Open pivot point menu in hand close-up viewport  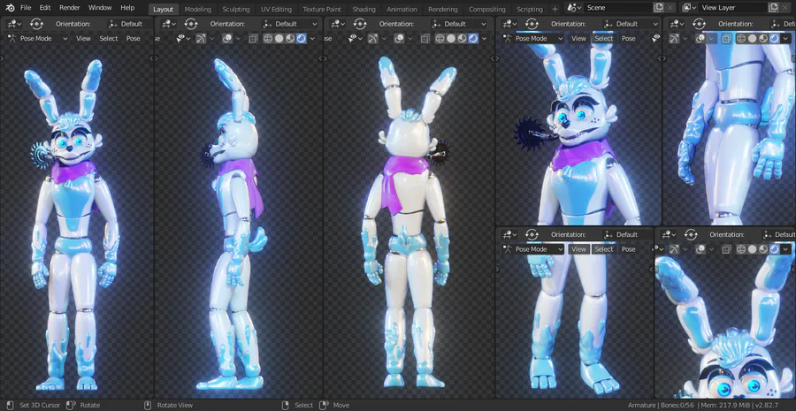pos(699,24)
